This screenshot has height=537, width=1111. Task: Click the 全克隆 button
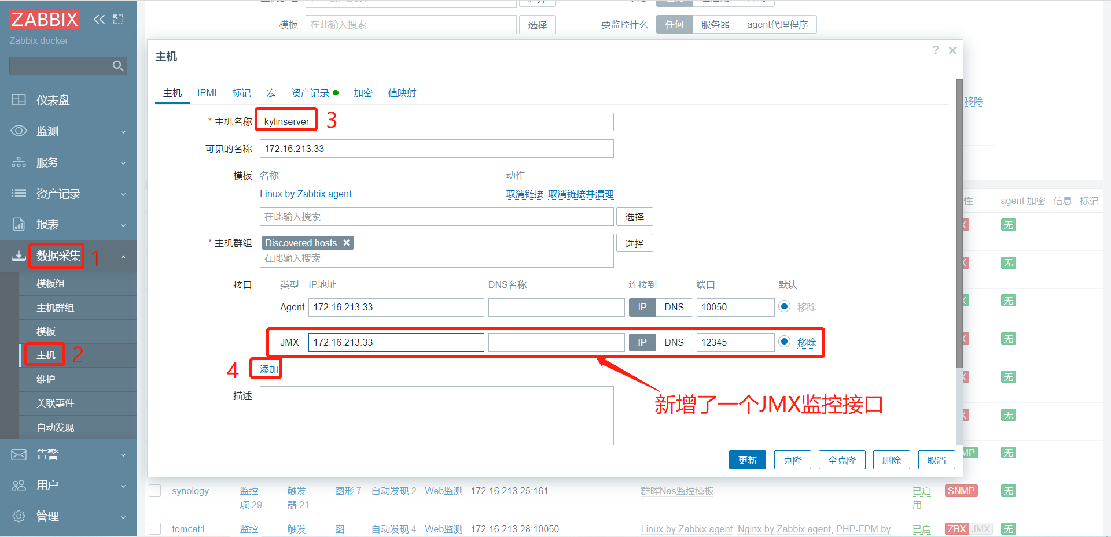[842, 460]
